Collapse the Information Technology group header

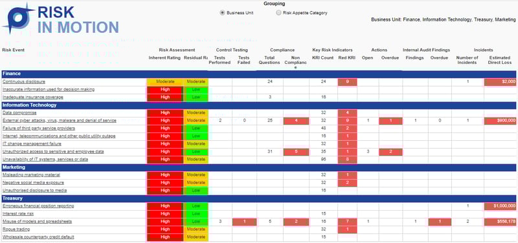pyautogui.click(x=259, y=105)
